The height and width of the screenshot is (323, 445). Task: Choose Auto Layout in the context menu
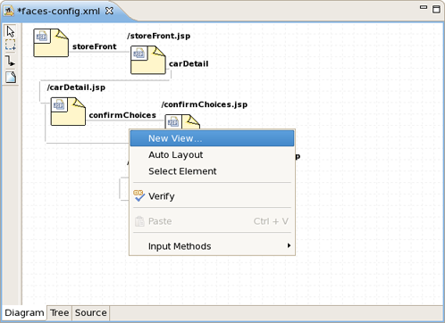pyautogui.click(x=212, y=154)
